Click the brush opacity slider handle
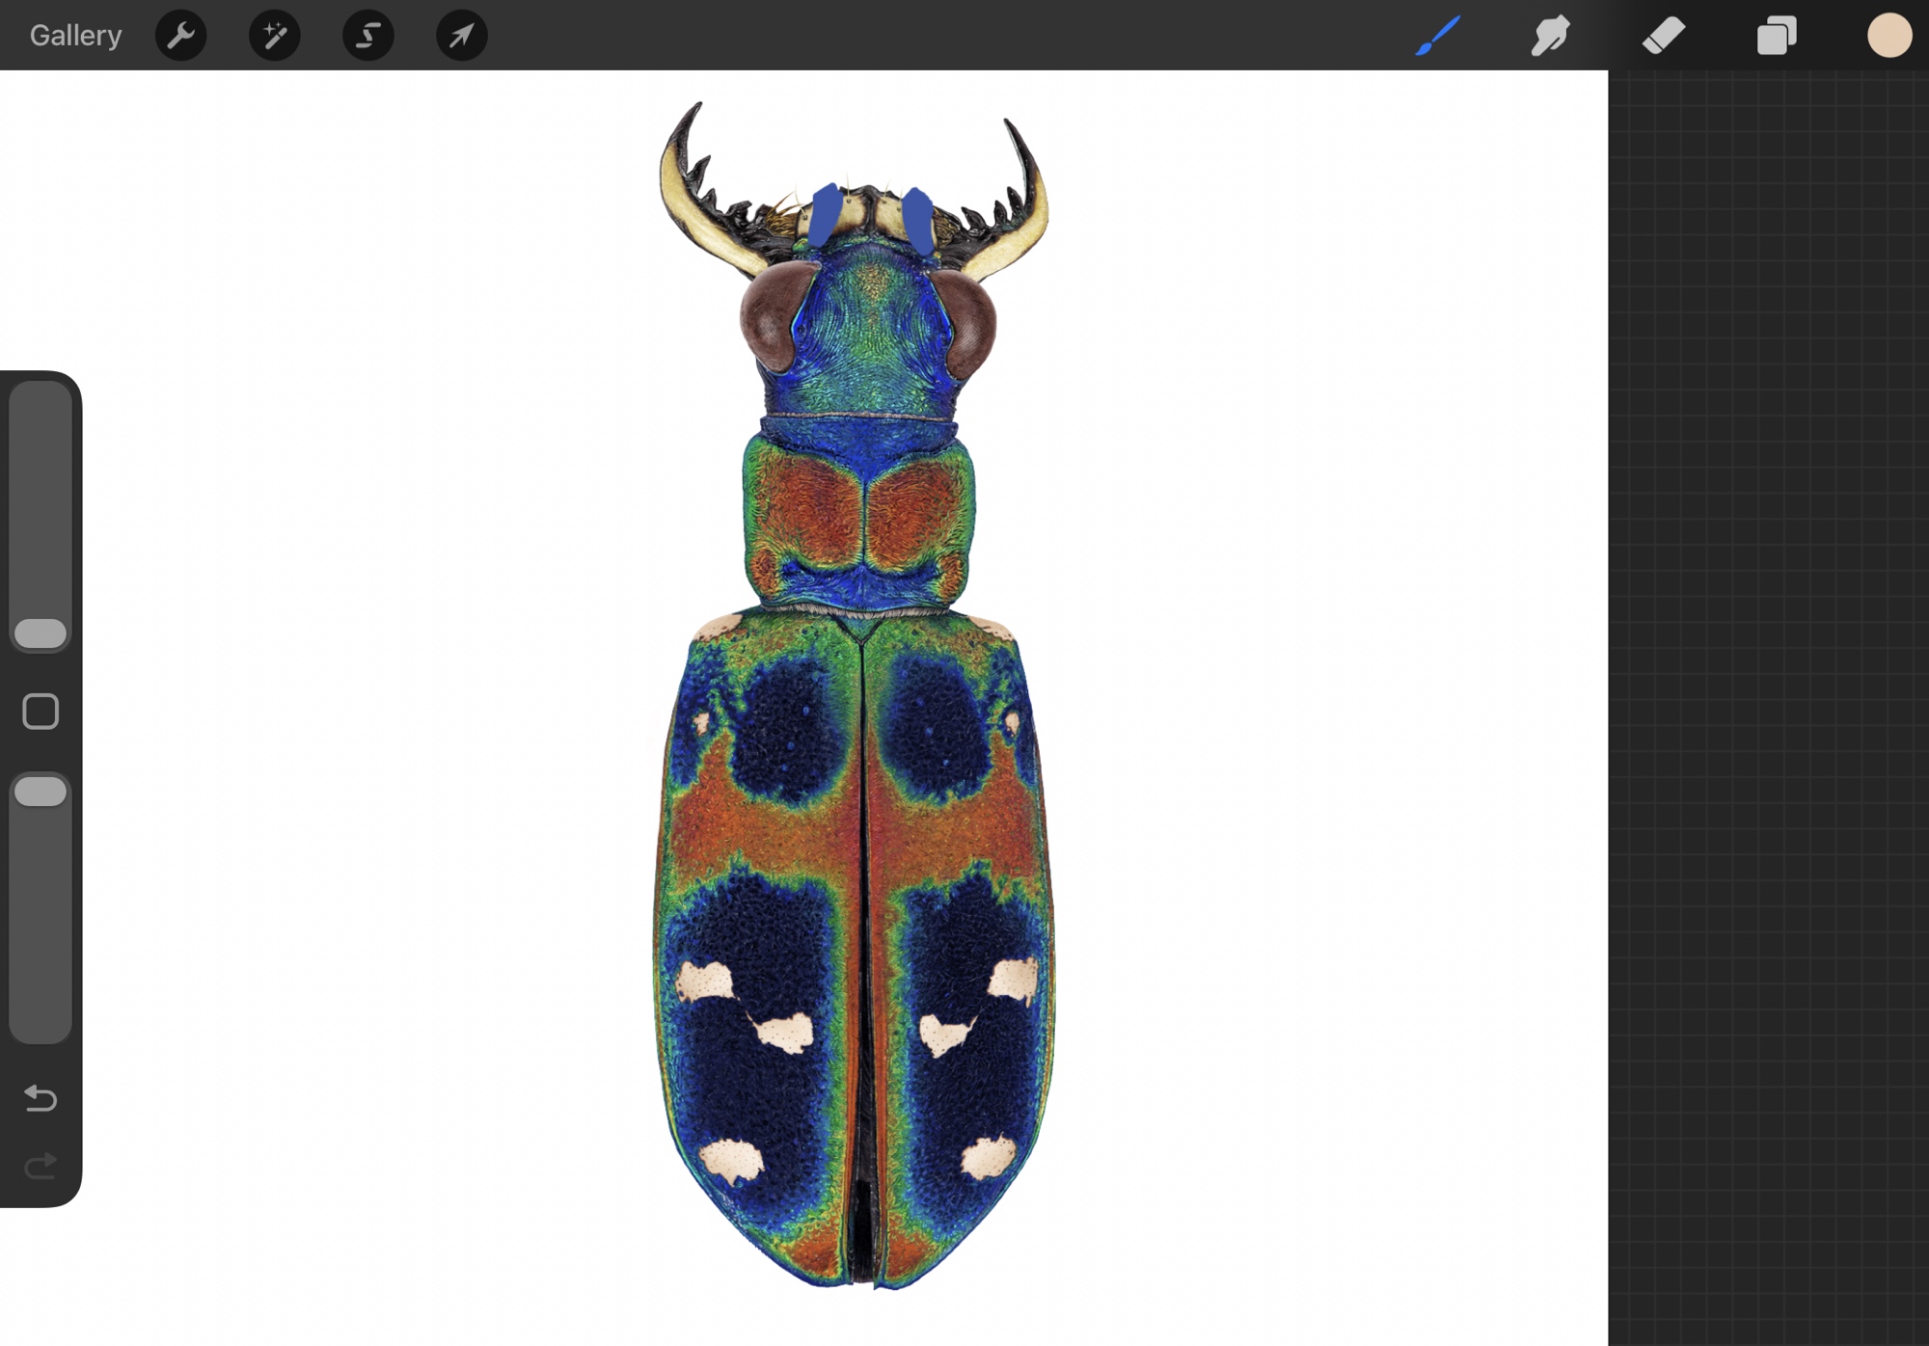Image resolution: width=1929 pixels, height=1346 pixels. click(x=41, y=792)
